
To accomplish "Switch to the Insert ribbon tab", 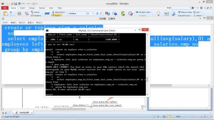I will click(22, 8).
